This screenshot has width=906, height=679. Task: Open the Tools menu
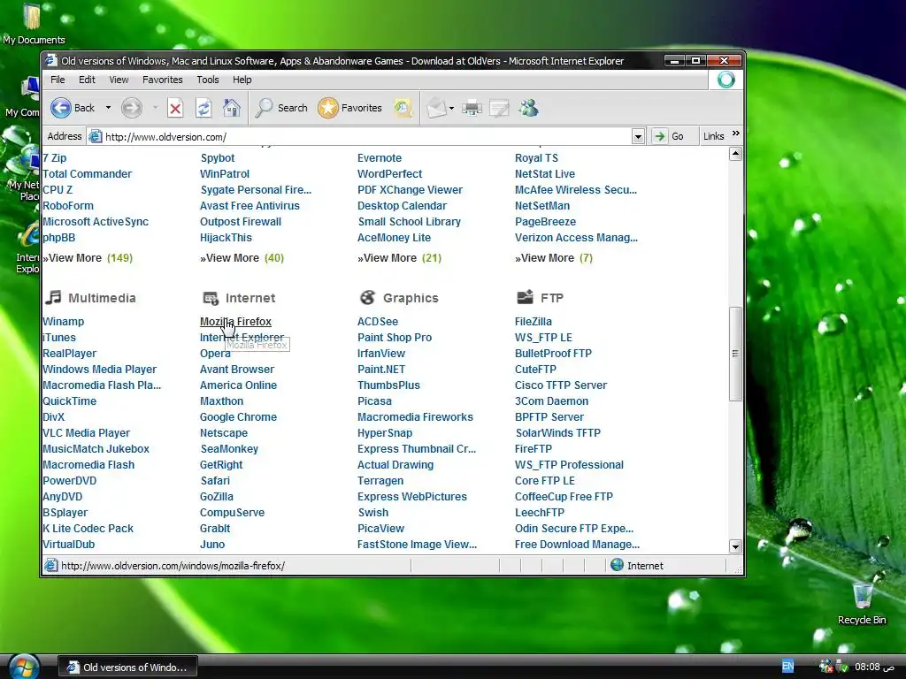click(207, 80)
